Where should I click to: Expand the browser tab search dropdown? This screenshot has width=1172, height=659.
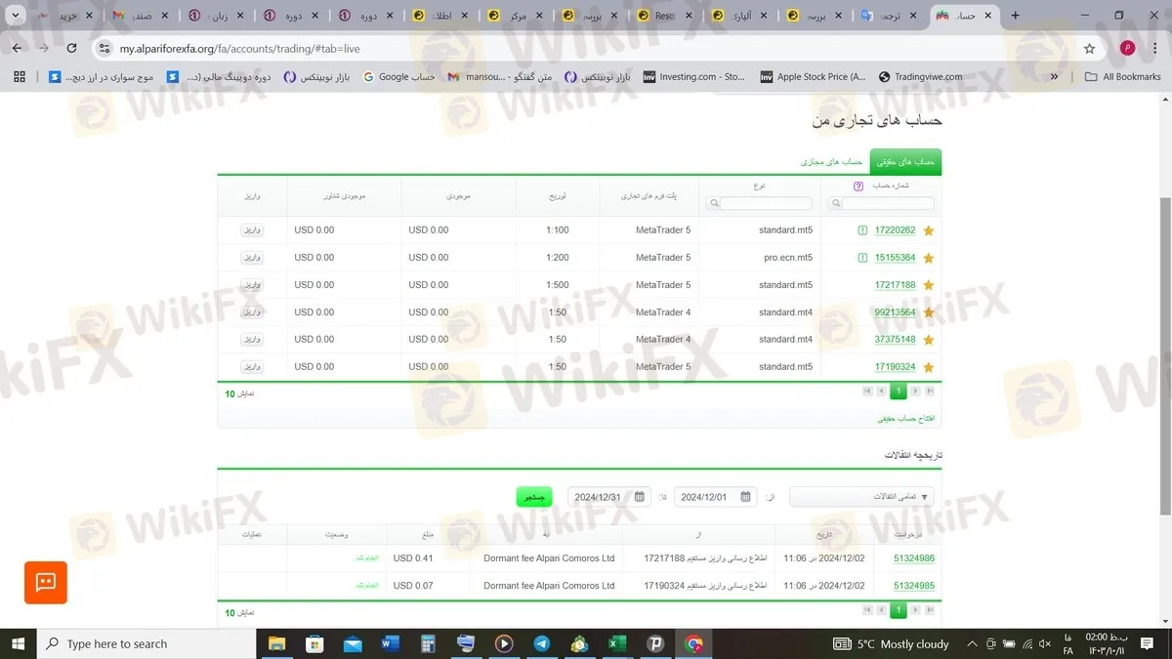coord(16,16)
